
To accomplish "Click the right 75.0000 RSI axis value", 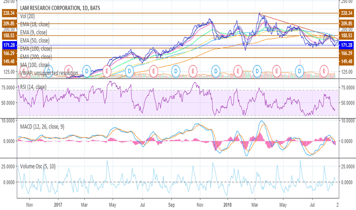I will click(x=348, y=88).
